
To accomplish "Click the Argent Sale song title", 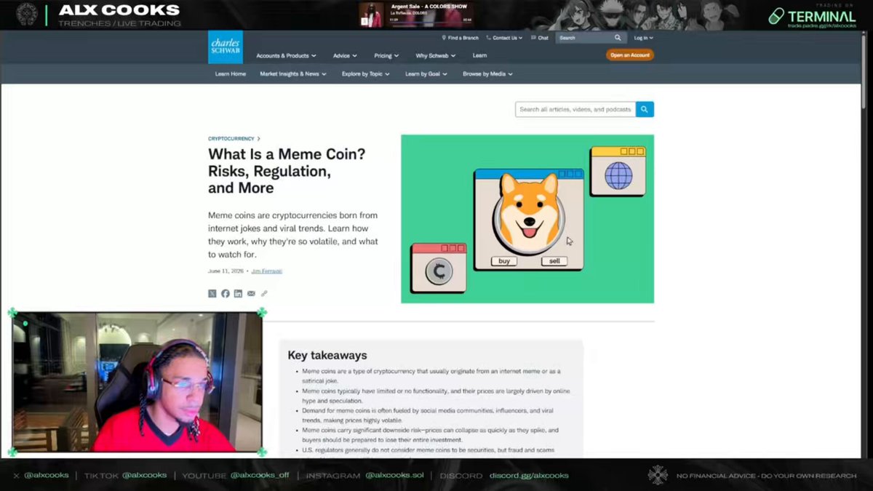I will coord(429,7).
